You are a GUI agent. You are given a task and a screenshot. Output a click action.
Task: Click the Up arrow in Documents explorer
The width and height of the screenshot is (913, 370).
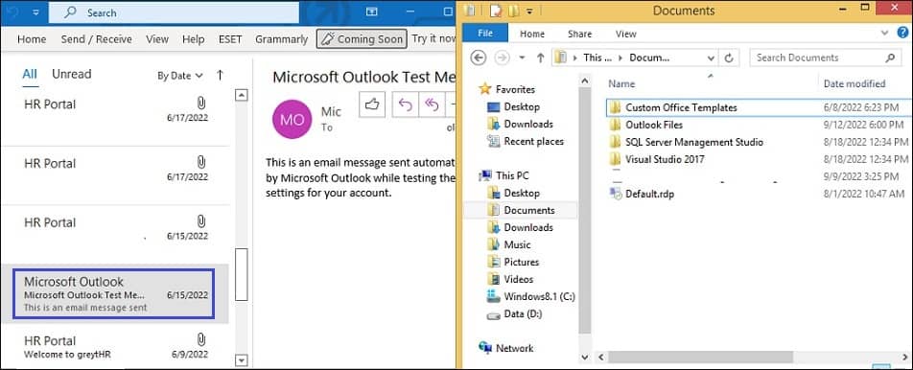coord(540,58)
